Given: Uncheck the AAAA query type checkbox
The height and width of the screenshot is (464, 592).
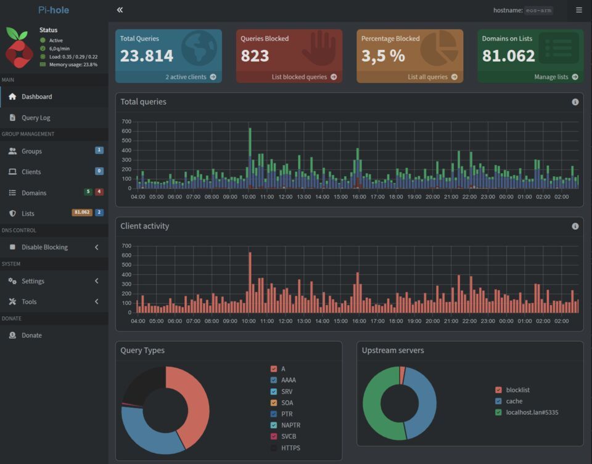Looking at the screenshot, I should click(274, 380).
